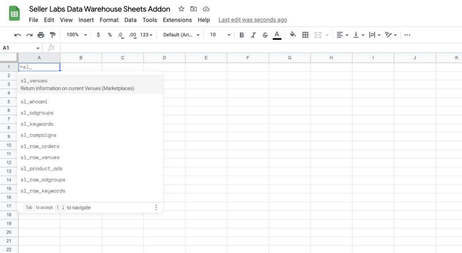
Task: Redo the last action
Action: point(29,35)
